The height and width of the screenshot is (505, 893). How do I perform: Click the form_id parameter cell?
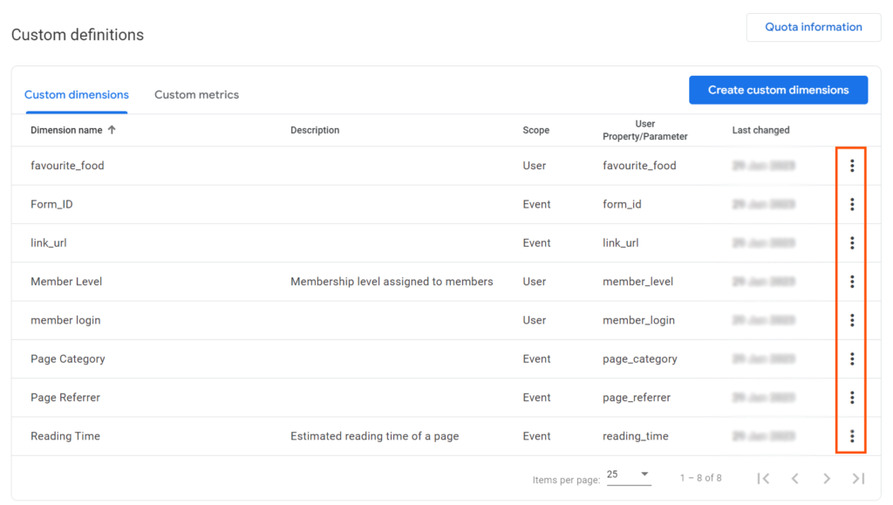tap(622, 204)
